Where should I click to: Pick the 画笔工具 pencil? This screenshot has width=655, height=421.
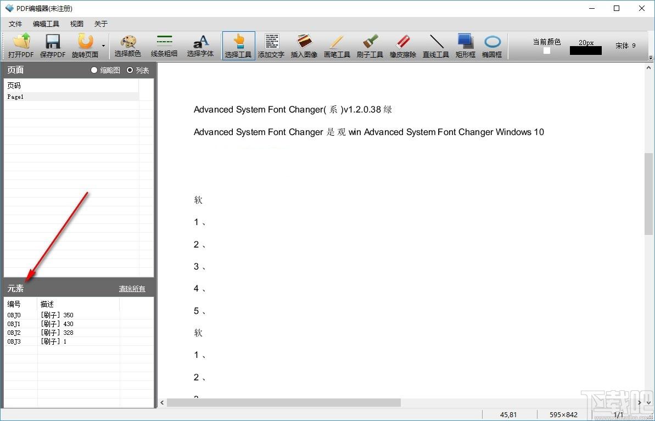click(337, 46)
